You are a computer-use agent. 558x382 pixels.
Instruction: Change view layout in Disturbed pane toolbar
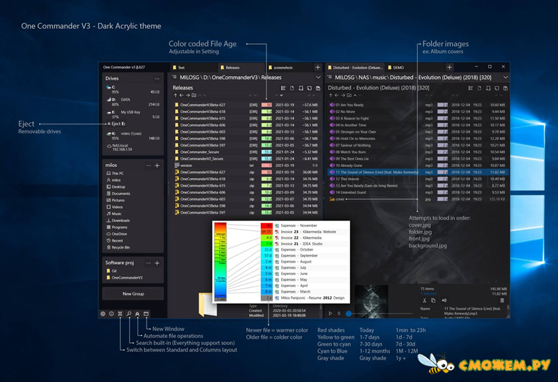click(470, 88)
